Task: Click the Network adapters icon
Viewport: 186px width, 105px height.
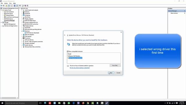Action: click(x=24, y=34)
